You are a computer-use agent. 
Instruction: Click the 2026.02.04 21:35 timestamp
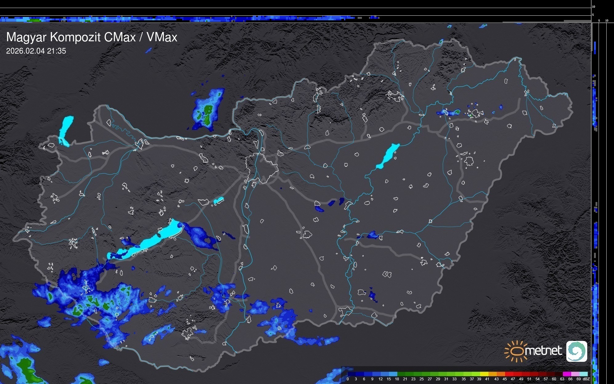click(x=36, y=51)
